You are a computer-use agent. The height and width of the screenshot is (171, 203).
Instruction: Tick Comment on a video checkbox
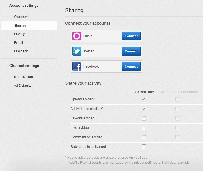(144, 137)
